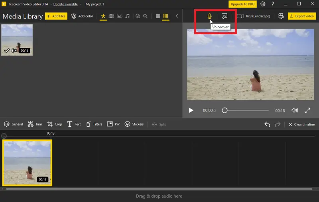319x202 pixels.
Task: Click the Add files button
Action: (56, 16)
